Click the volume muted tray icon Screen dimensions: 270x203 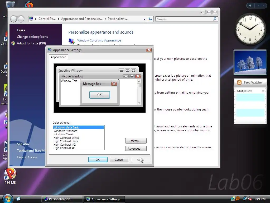coord(250,199)
